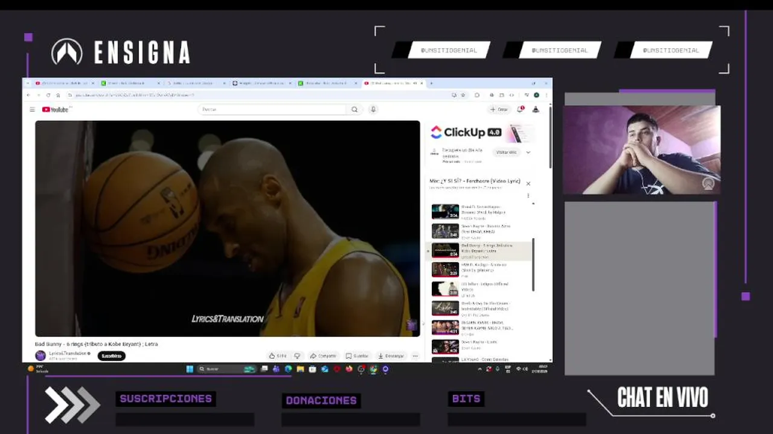Open more actions three-dot menu under video
The image size is (773, 434).
click(415, 356)
